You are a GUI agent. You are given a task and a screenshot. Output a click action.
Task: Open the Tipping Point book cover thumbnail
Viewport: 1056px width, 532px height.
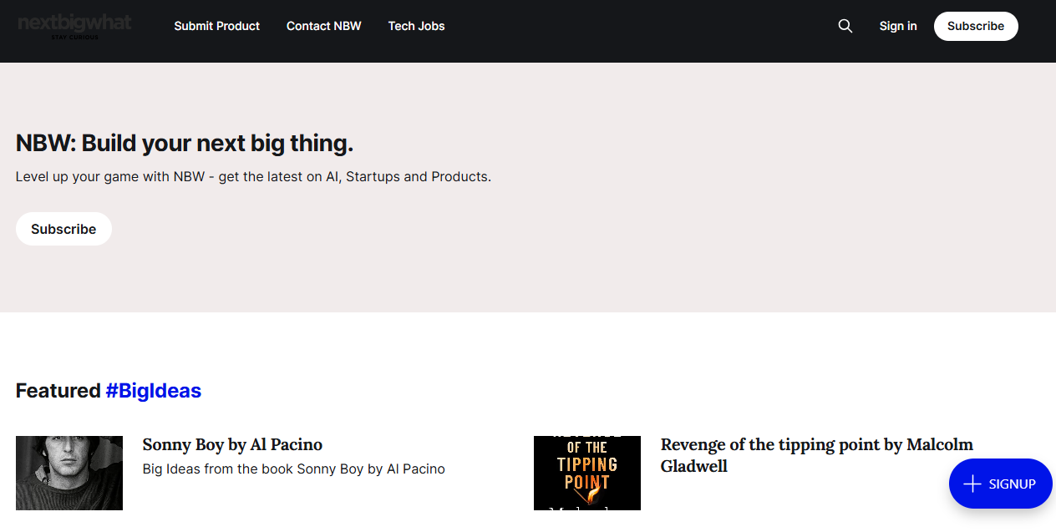586,473
